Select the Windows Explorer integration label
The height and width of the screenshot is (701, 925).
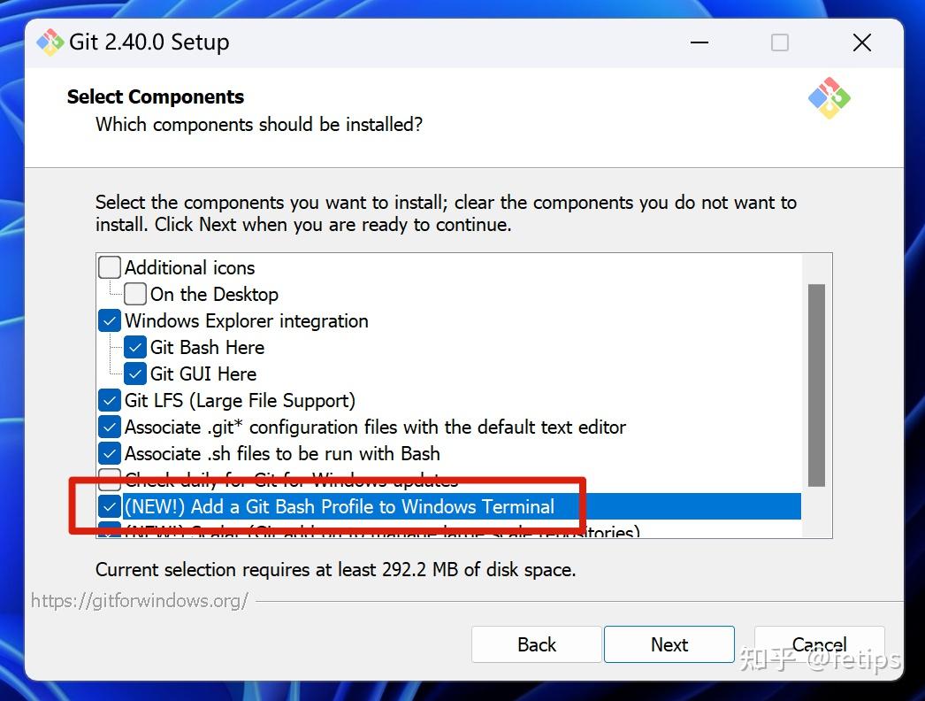tap(246, 320)
